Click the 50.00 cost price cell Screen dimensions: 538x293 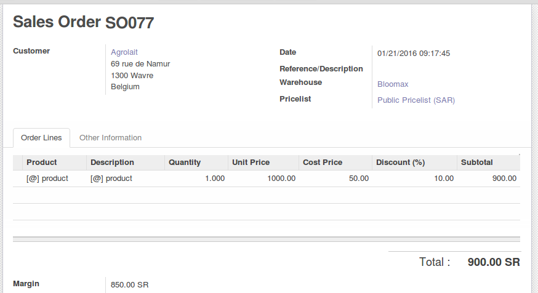(335, 179)
